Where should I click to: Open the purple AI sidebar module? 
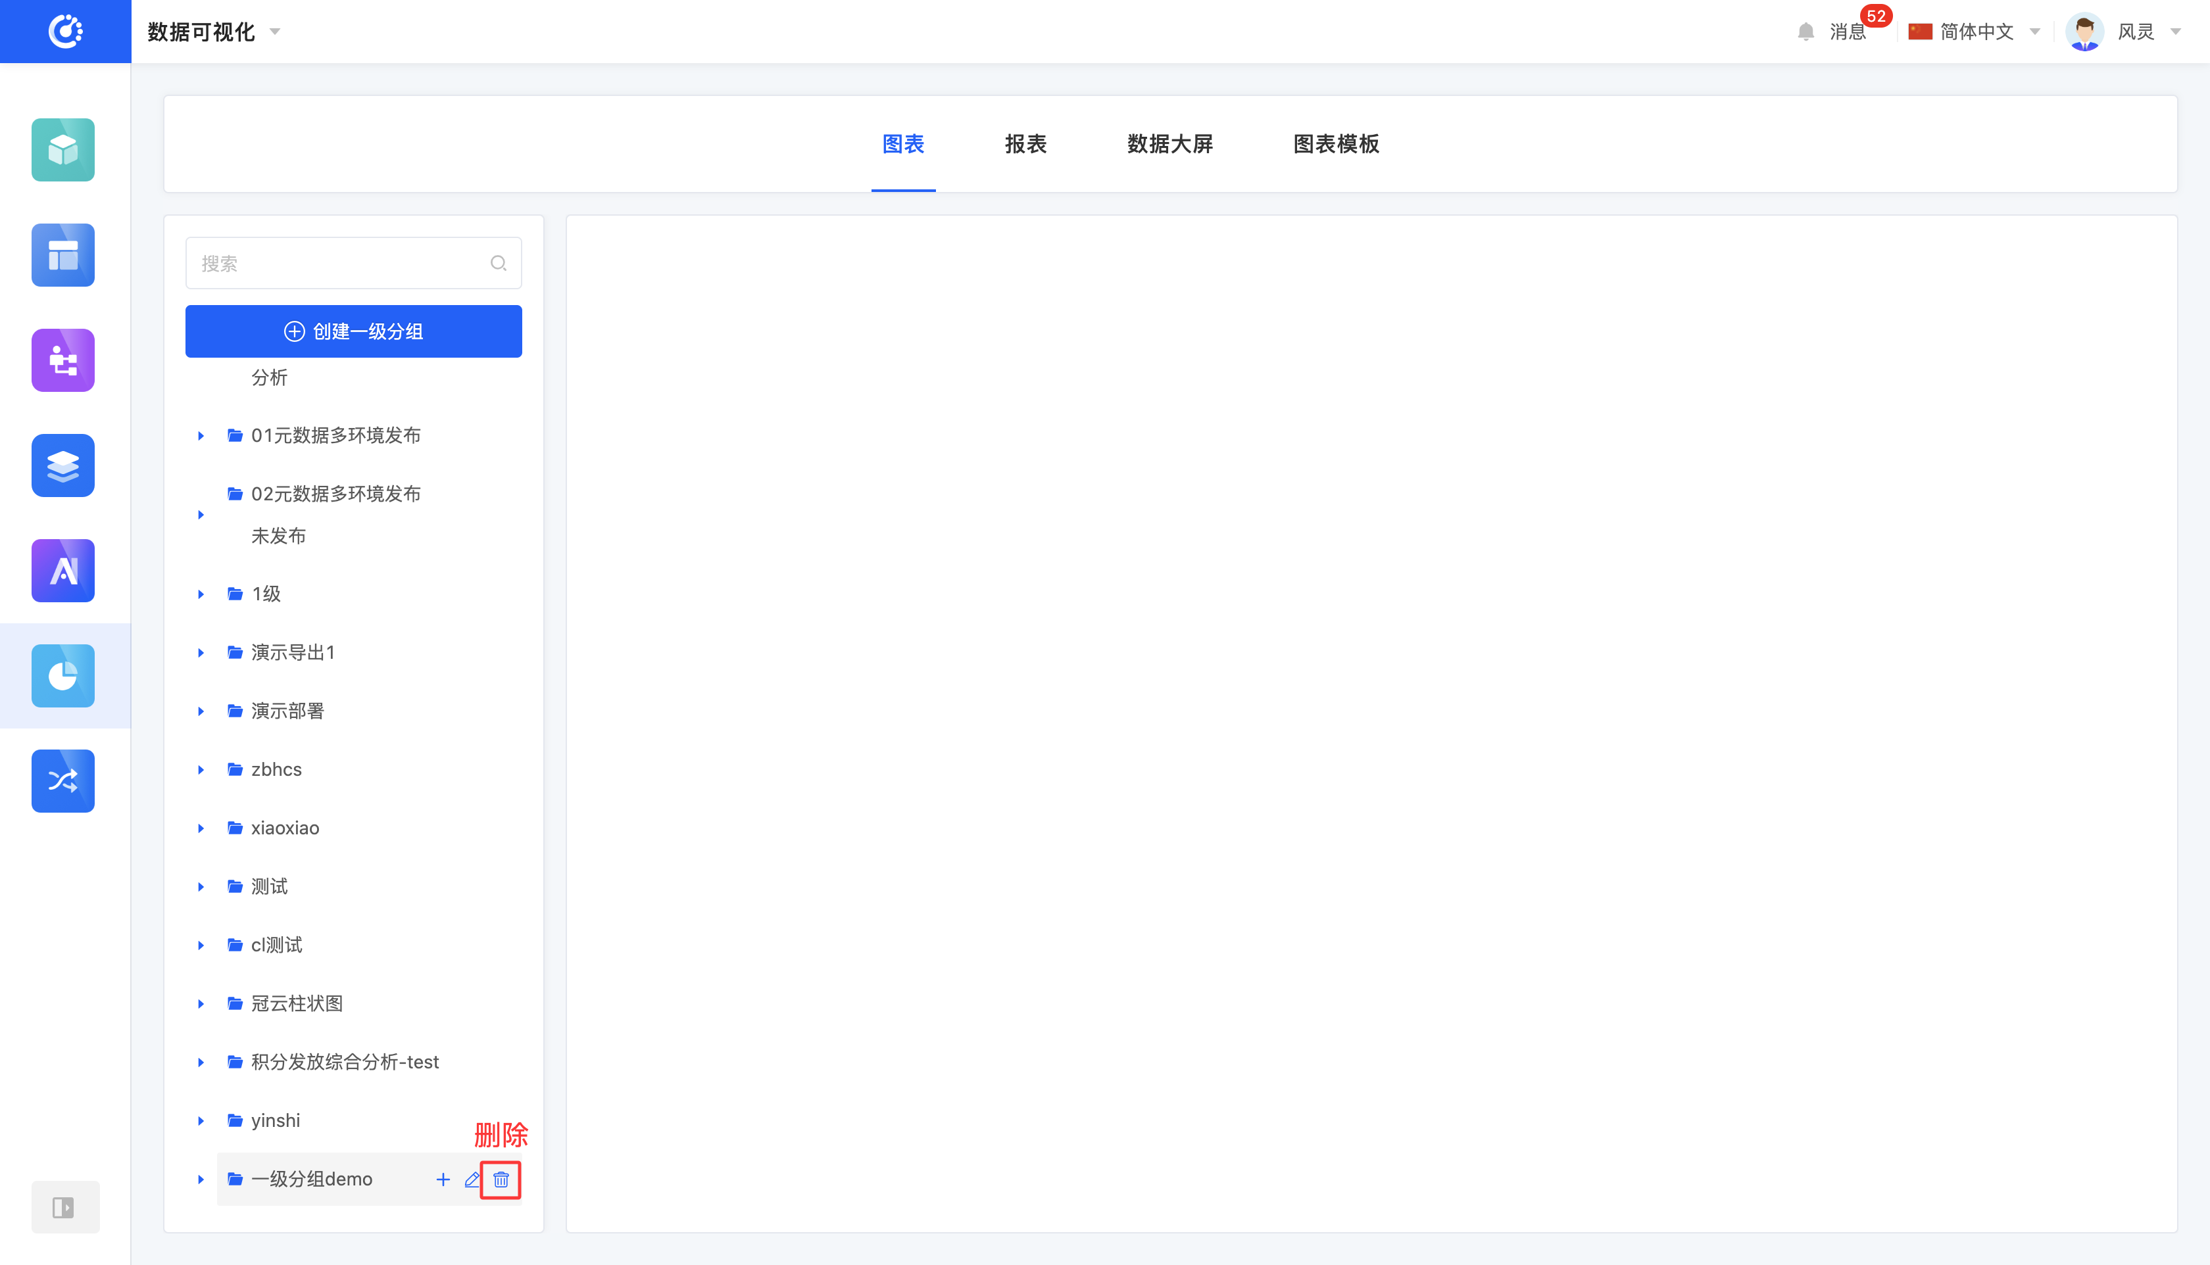point(63,570)
